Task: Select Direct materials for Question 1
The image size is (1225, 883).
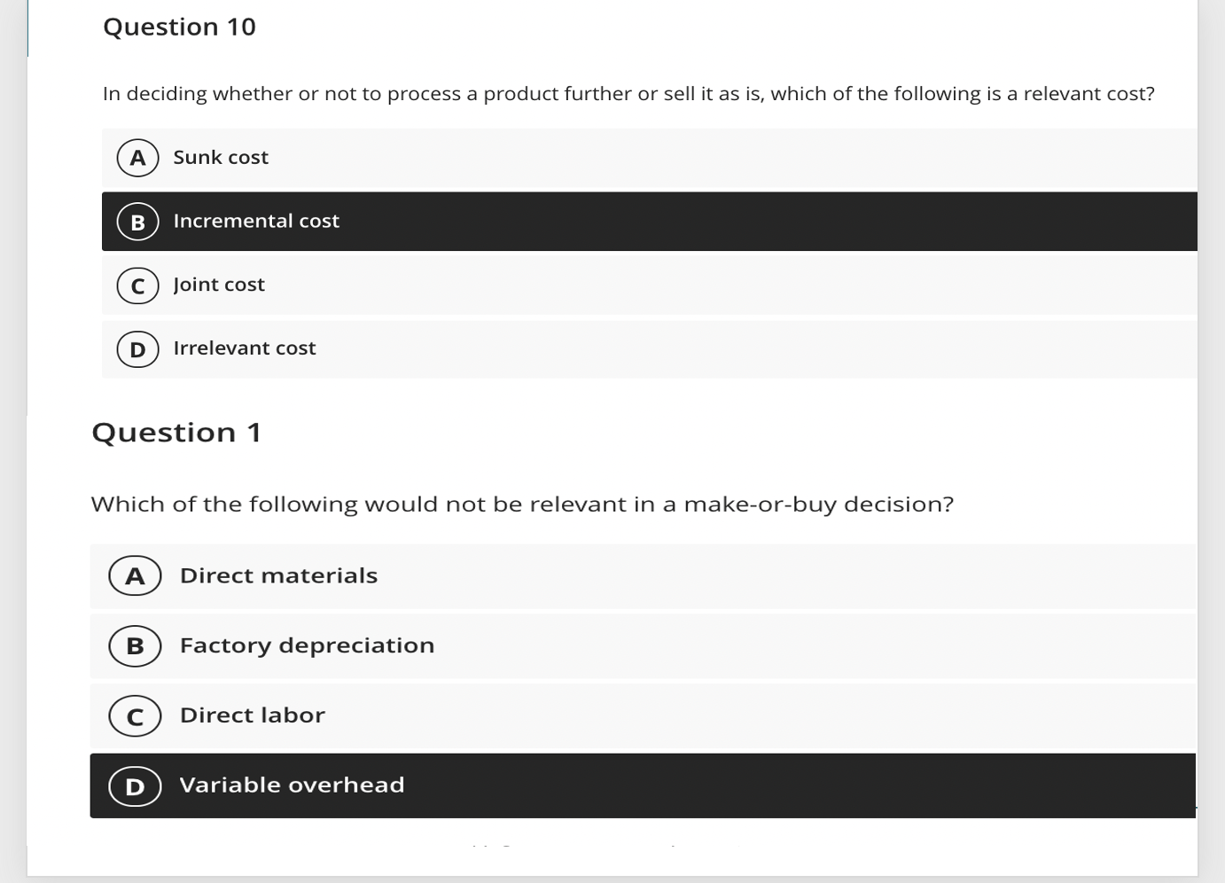Action: (532, 575)
